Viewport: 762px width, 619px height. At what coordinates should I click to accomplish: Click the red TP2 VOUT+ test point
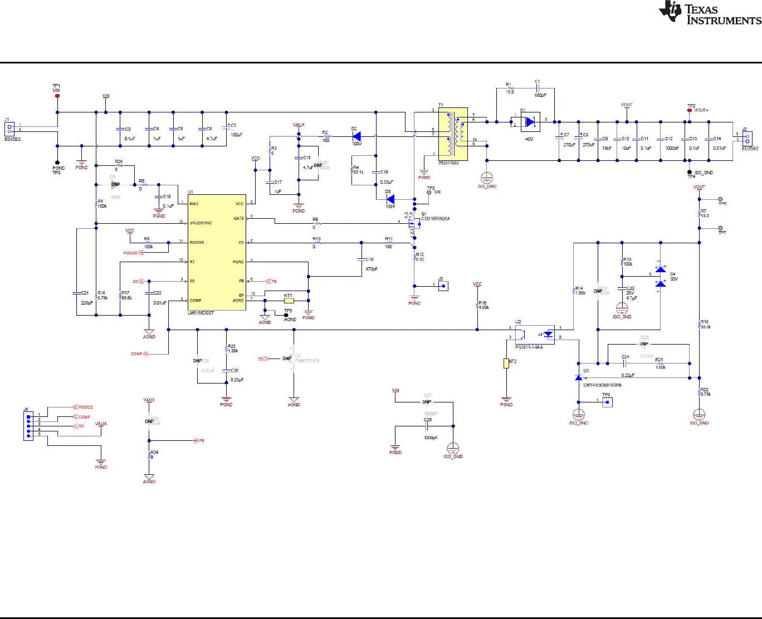click(x=690, y=110)
